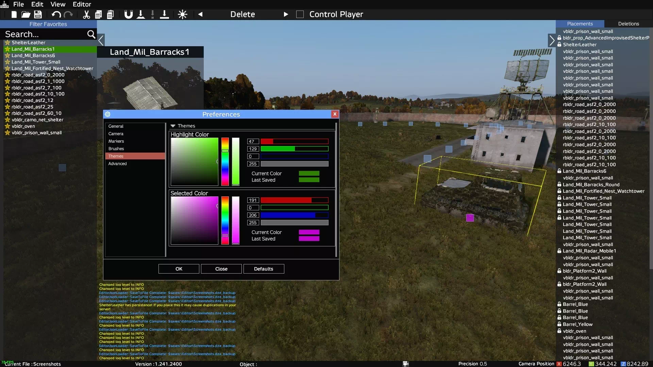Viewport: 653px width, 367px height.
Task: Open the Editor menu
Action: [82, 4]
